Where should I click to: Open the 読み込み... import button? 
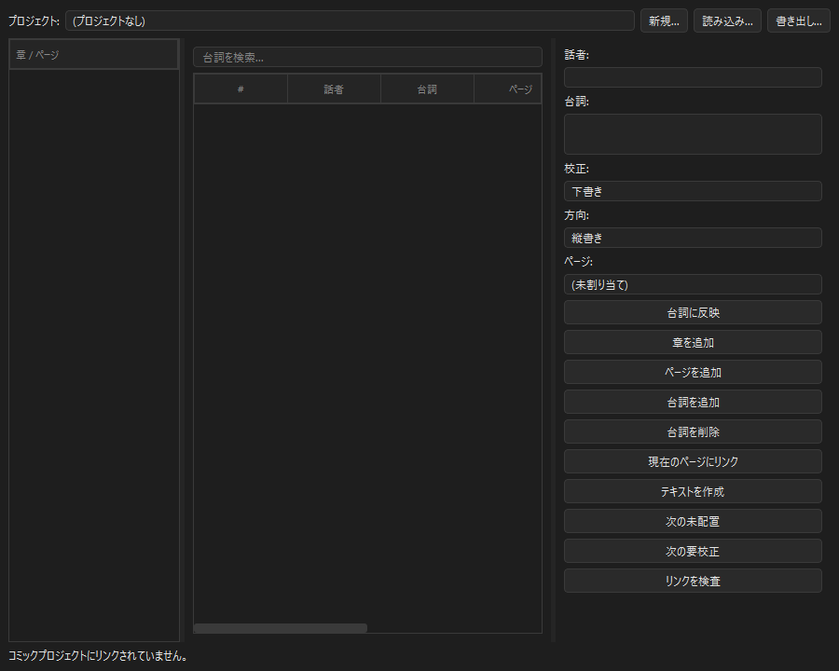point(727,21)
